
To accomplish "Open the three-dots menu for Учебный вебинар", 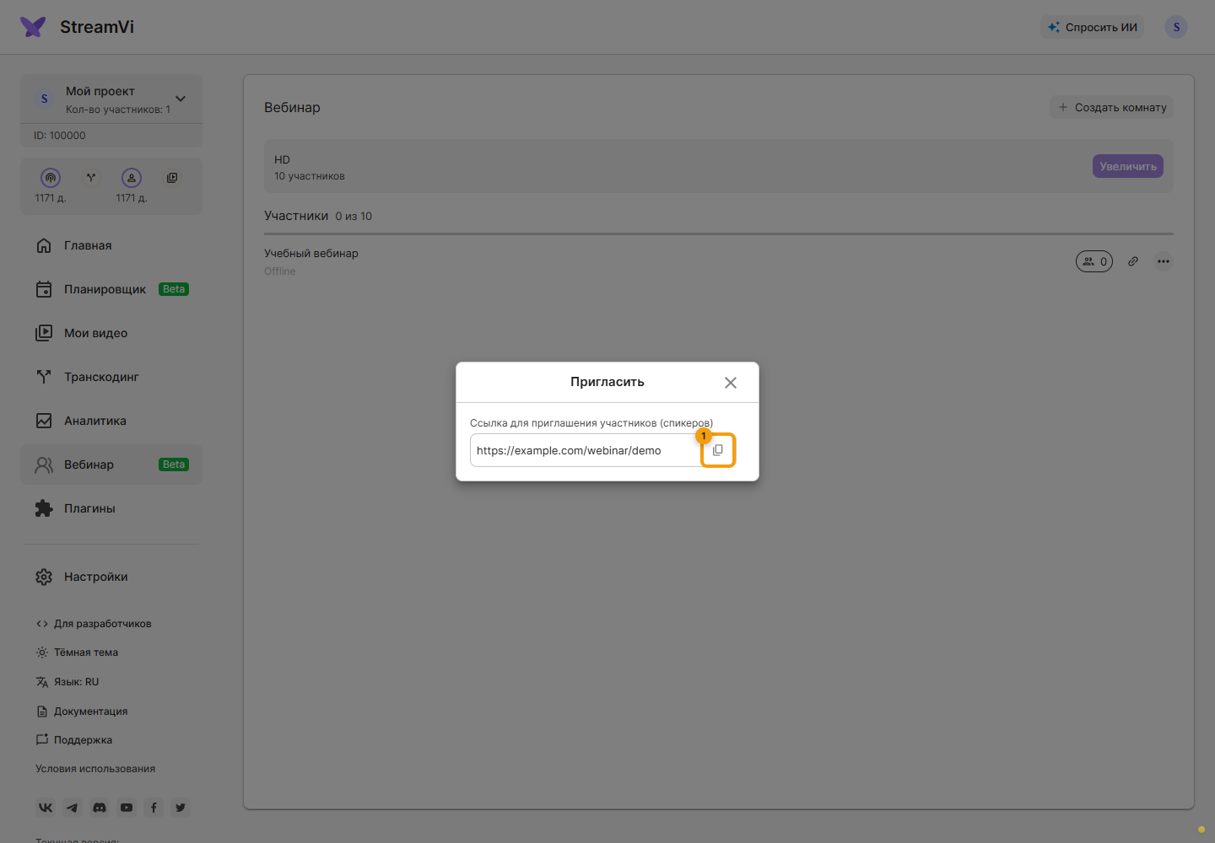I will click(x=1164, y=261).
